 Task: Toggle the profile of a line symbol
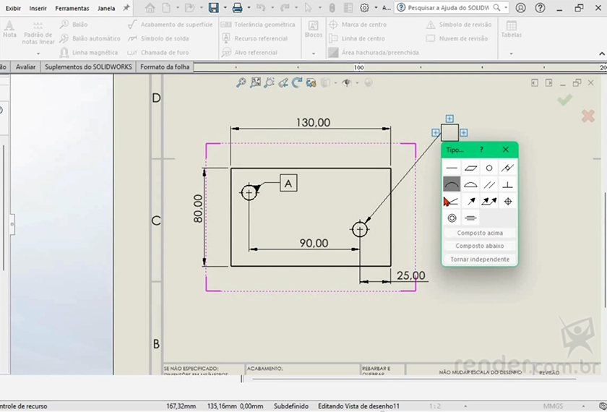click(452, 184)
